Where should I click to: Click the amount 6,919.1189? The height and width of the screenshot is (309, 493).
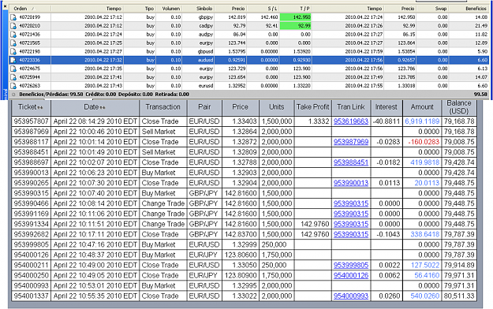coord(422,121)
